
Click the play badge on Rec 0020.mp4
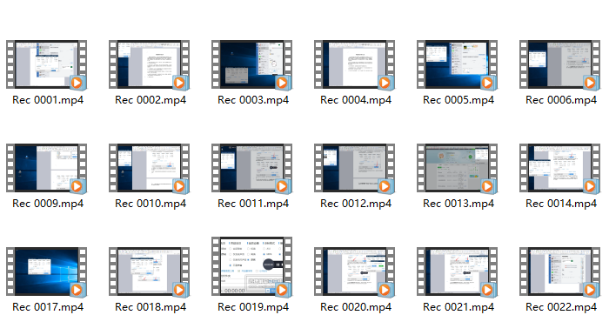point(385,290)
